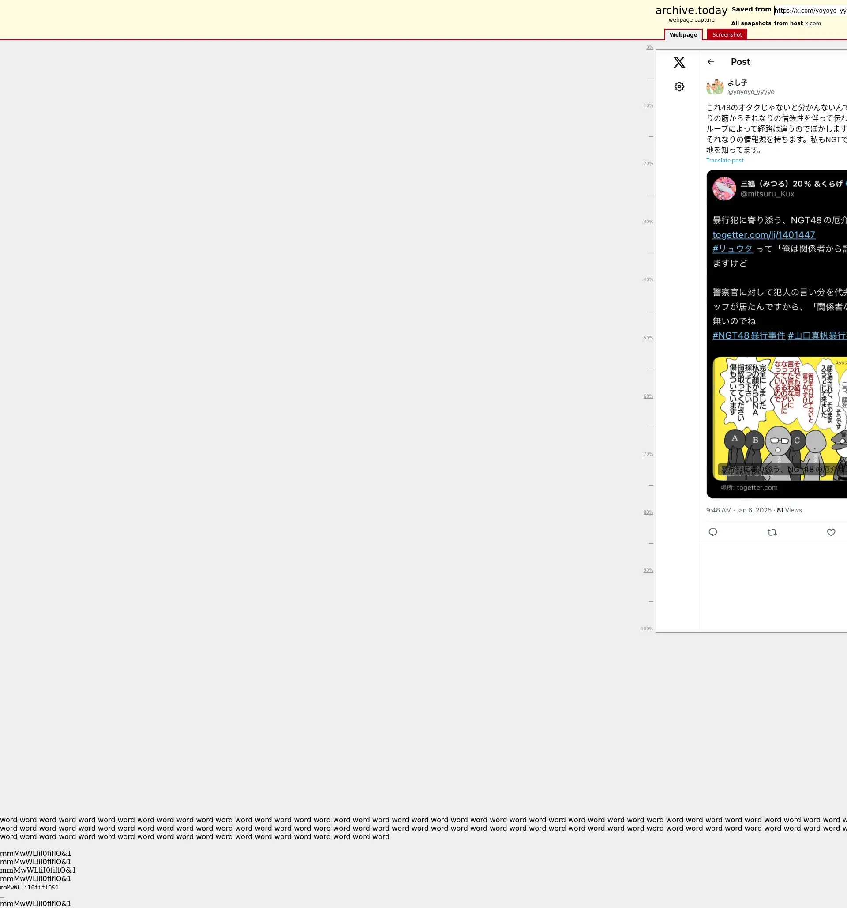
Task: Jump to the 50% page marker
Action: pyautogui.click(x=648, y=338)
